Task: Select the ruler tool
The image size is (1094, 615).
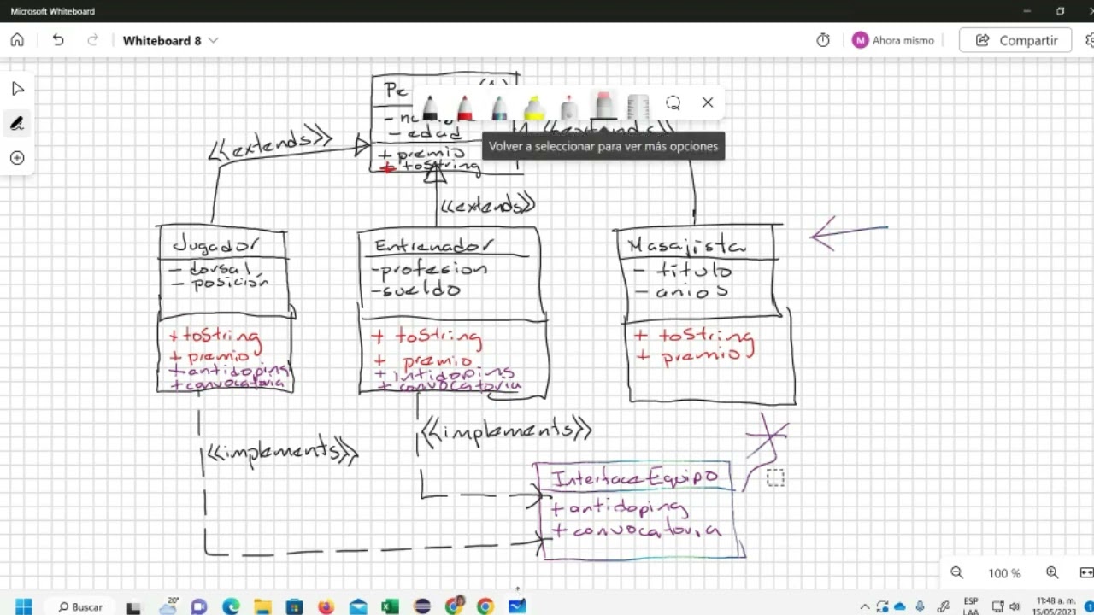Action: [638, 107]
